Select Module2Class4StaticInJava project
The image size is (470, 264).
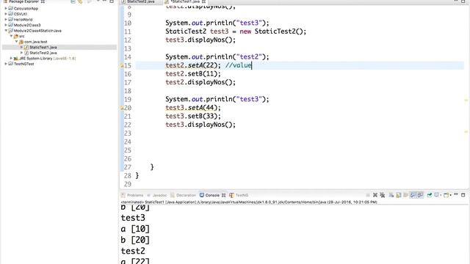[37, 31]
